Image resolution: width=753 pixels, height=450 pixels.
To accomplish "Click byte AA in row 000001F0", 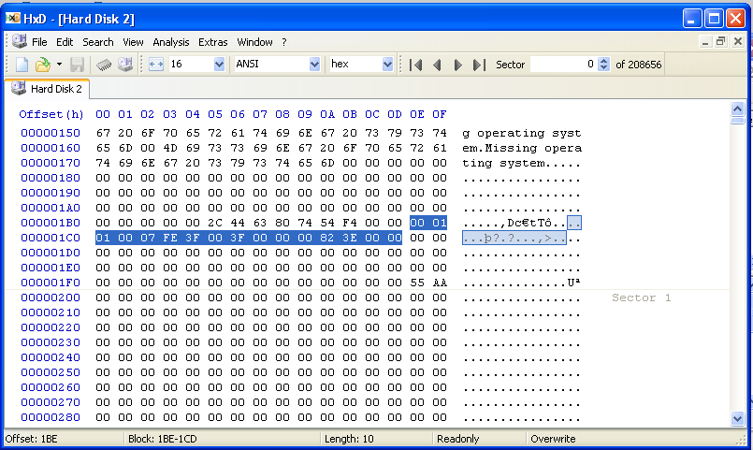I will [440, 283].
